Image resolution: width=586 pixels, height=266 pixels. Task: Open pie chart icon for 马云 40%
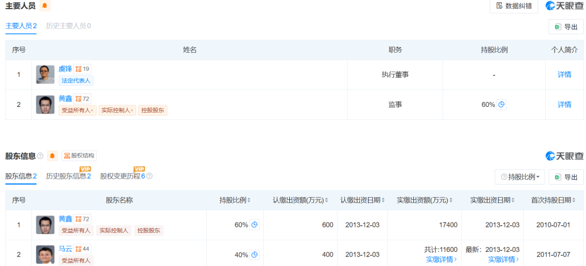254,255
